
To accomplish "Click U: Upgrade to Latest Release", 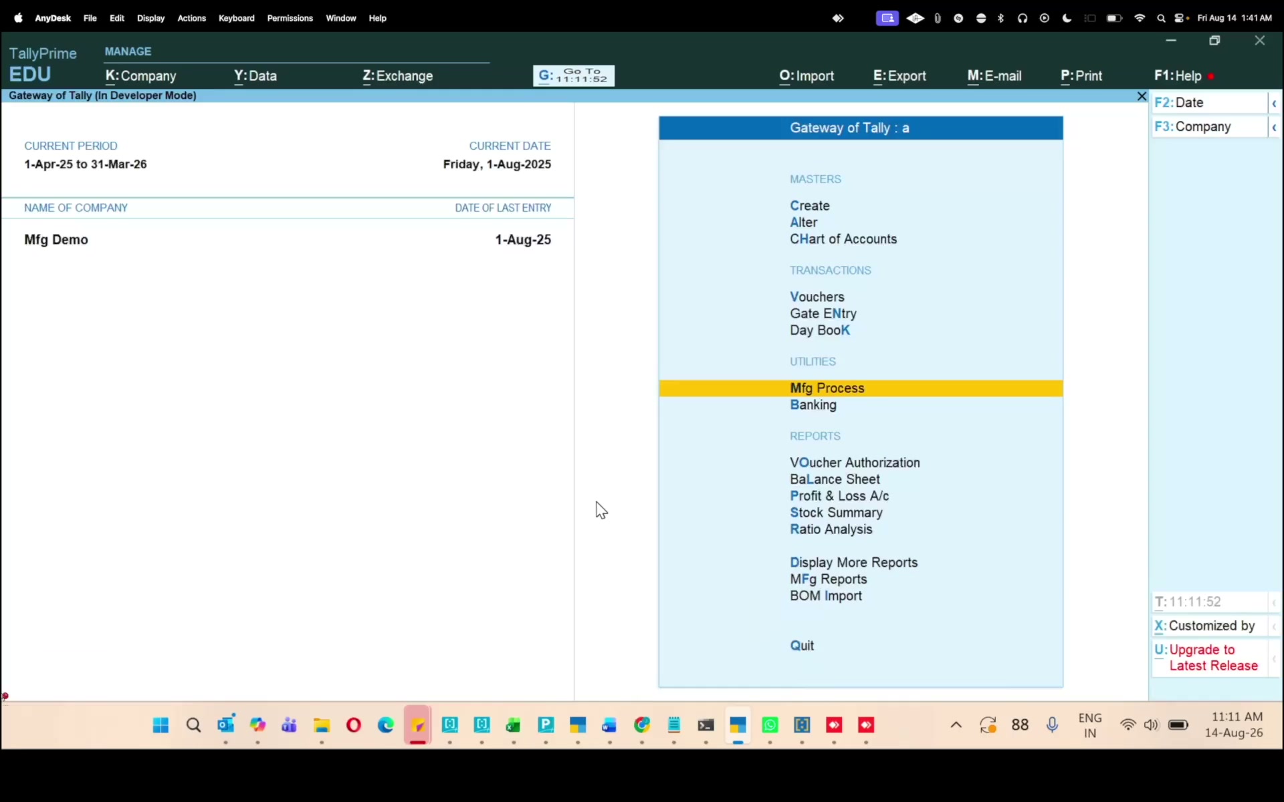I will tap(1209, 658).
